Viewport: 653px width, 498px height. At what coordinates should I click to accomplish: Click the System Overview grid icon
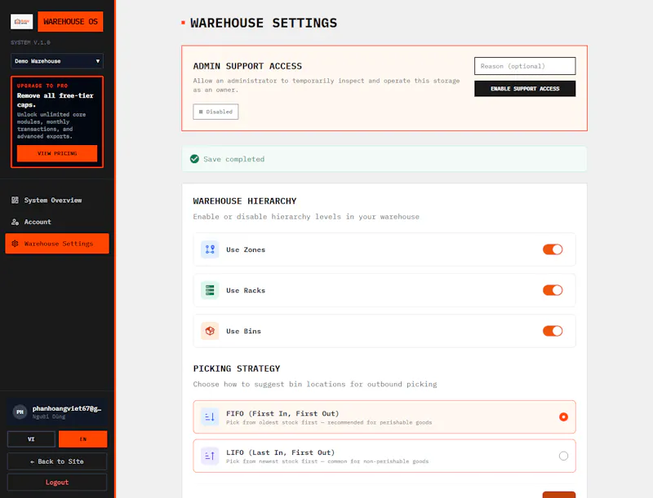15,200
